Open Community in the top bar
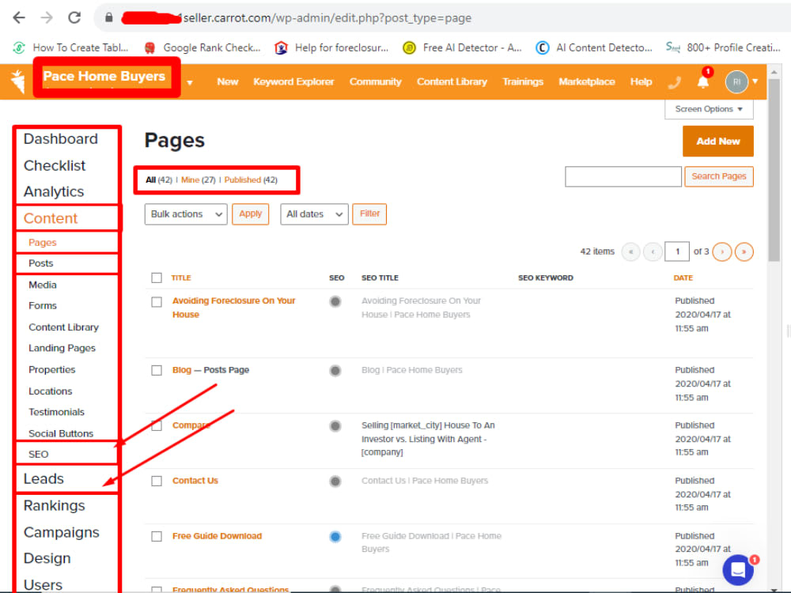The width and height of the screenshot is (791, 593). [375, 81]
